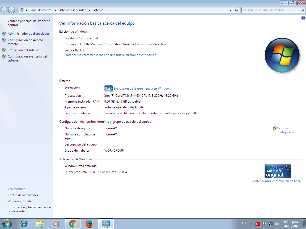Click the 1,0 experience index score badge
Screen dimensions: 306x229
pos(108,89)
